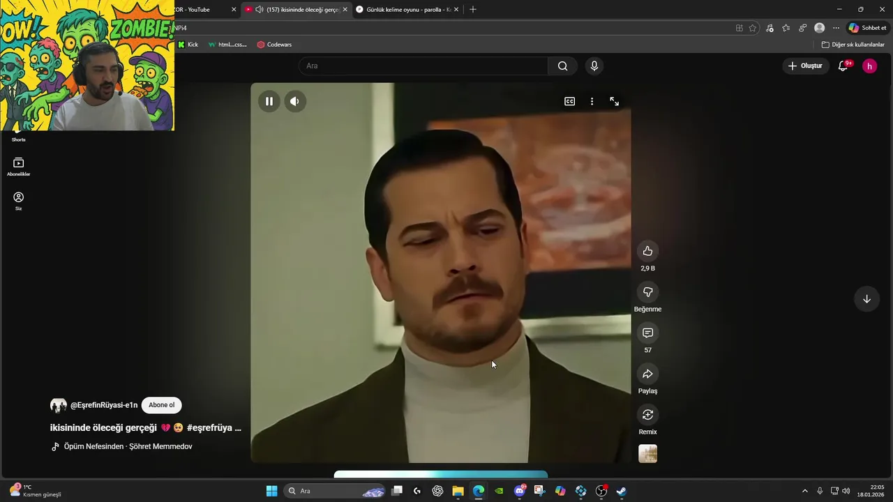Open the Edge favorites list icon
Viewport: 893px width, 502px height.
point(786,28)
